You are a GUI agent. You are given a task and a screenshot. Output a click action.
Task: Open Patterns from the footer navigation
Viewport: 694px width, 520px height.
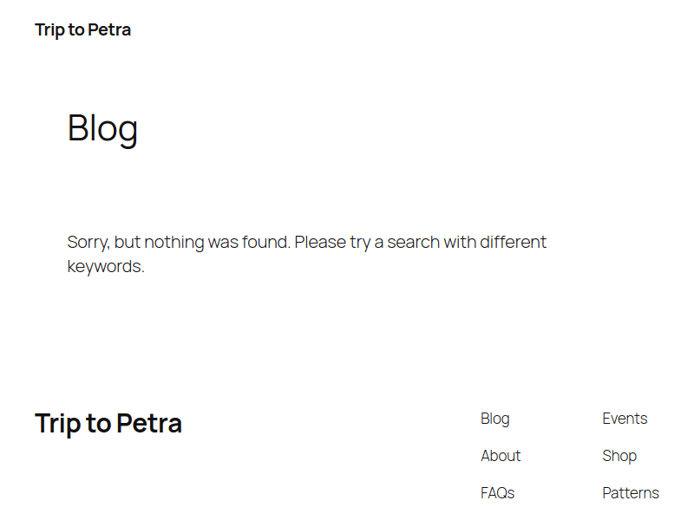631,492
